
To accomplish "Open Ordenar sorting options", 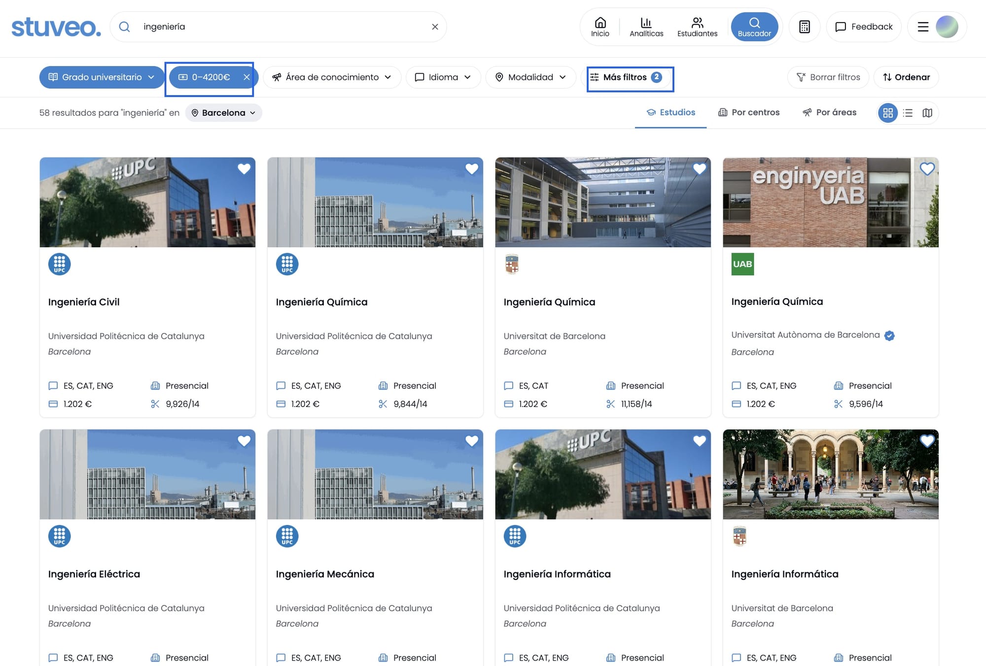I will pyautogui.click(x=906, y=77).
